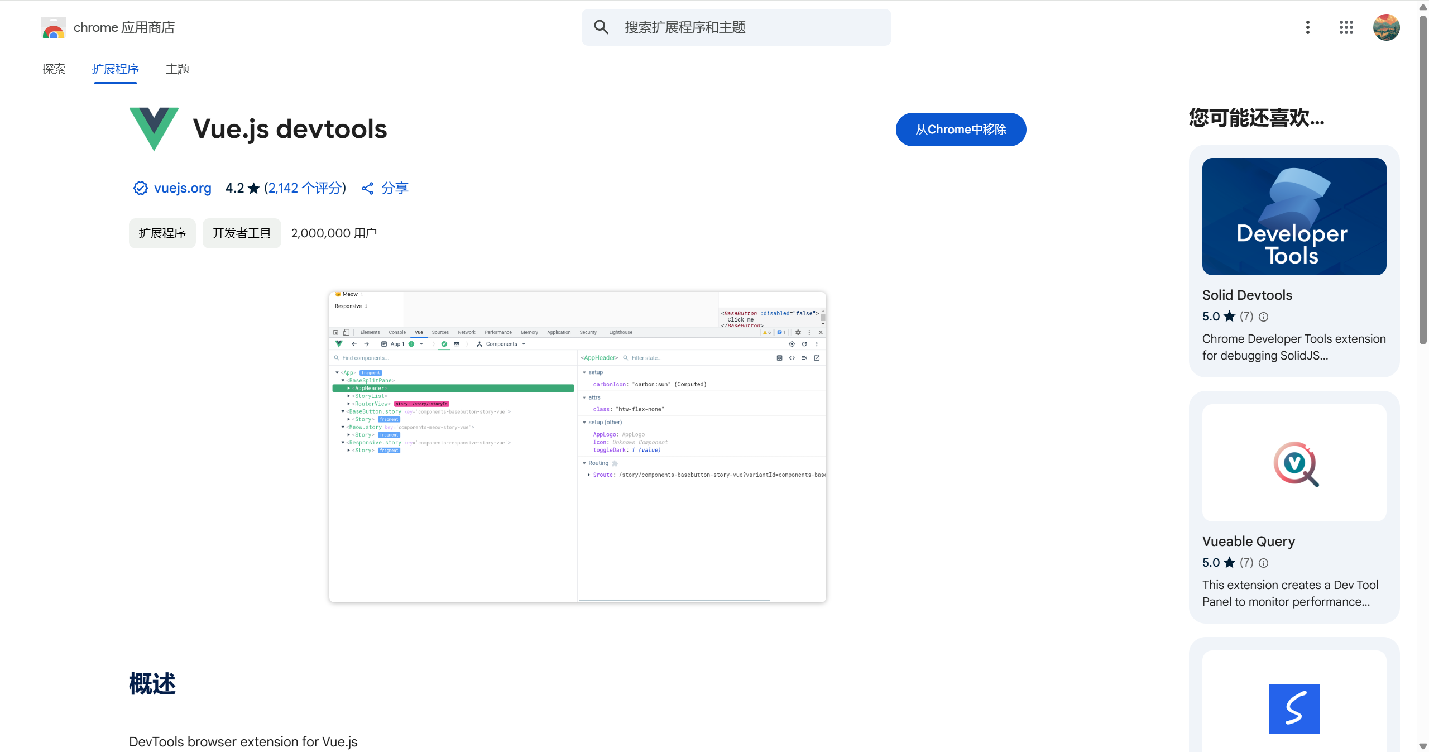Open the three-dot more options menu
The height and width of the screenshot is (752, 1429).
[1307, 27]
